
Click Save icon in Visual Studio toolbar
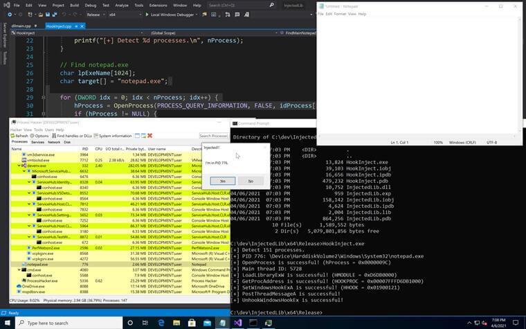tap(48, 15)
